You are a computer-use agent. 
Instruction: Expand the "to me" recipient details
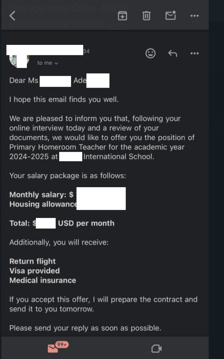pos(48,63)
